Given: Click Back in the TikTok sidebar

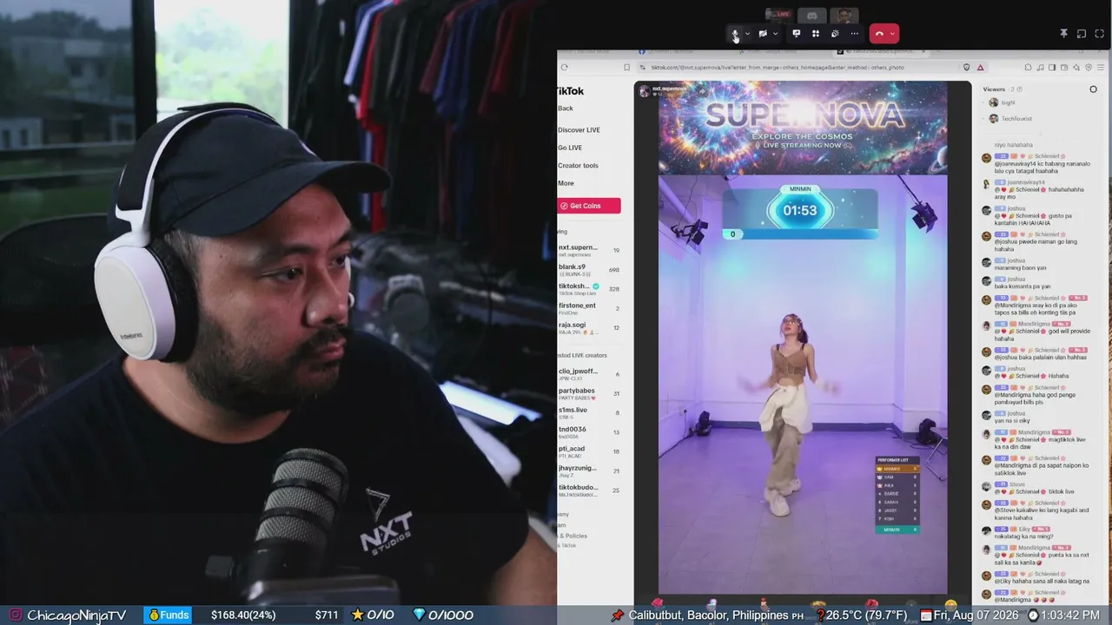Looking at the screenshot, I should pyautogui.click(x=566, y=109).
